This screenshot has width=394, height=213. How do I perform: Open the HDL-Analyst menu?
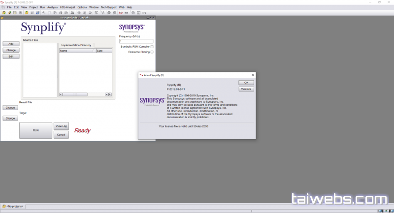point(67,7)
